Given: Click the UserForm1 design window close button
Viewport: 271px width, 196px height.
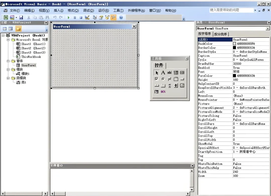Looking at the screenshot, I should [134, 26].
